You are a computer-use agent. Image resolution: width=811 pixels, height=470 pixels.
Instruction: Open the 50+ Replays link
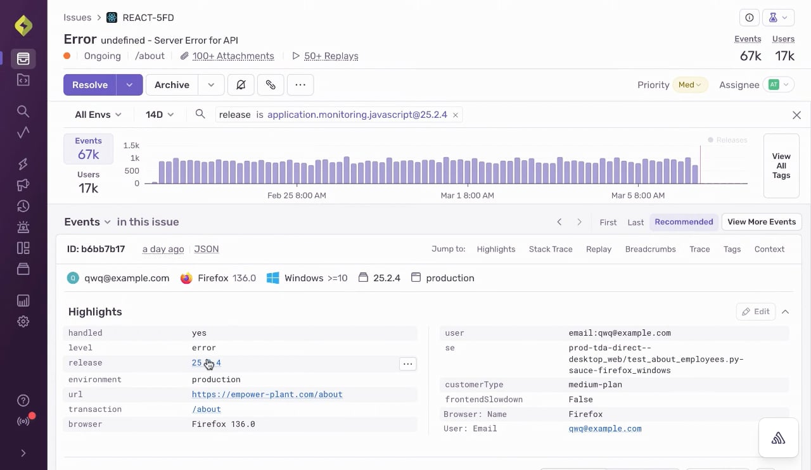click(x=331, y=56)
